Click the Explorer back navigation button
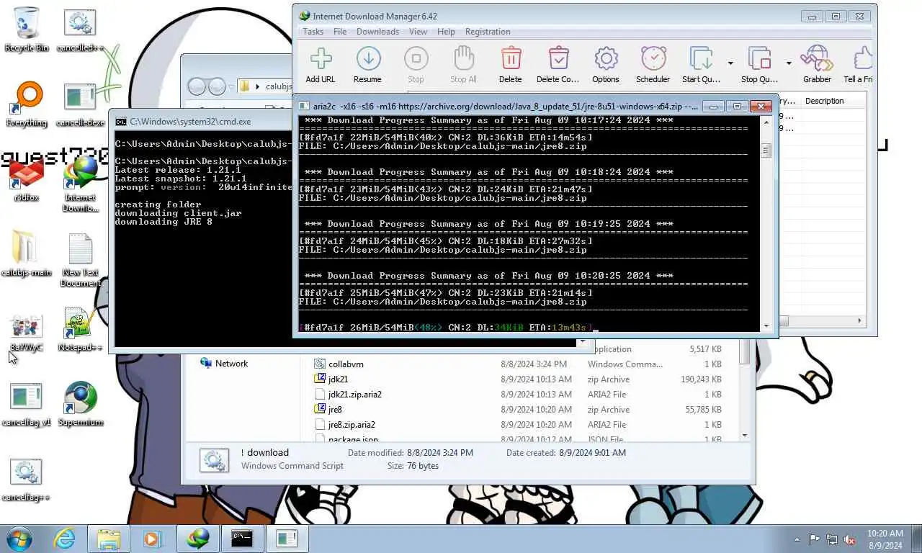This screenshot has width=922, height=553. click(x=197, y=87)
